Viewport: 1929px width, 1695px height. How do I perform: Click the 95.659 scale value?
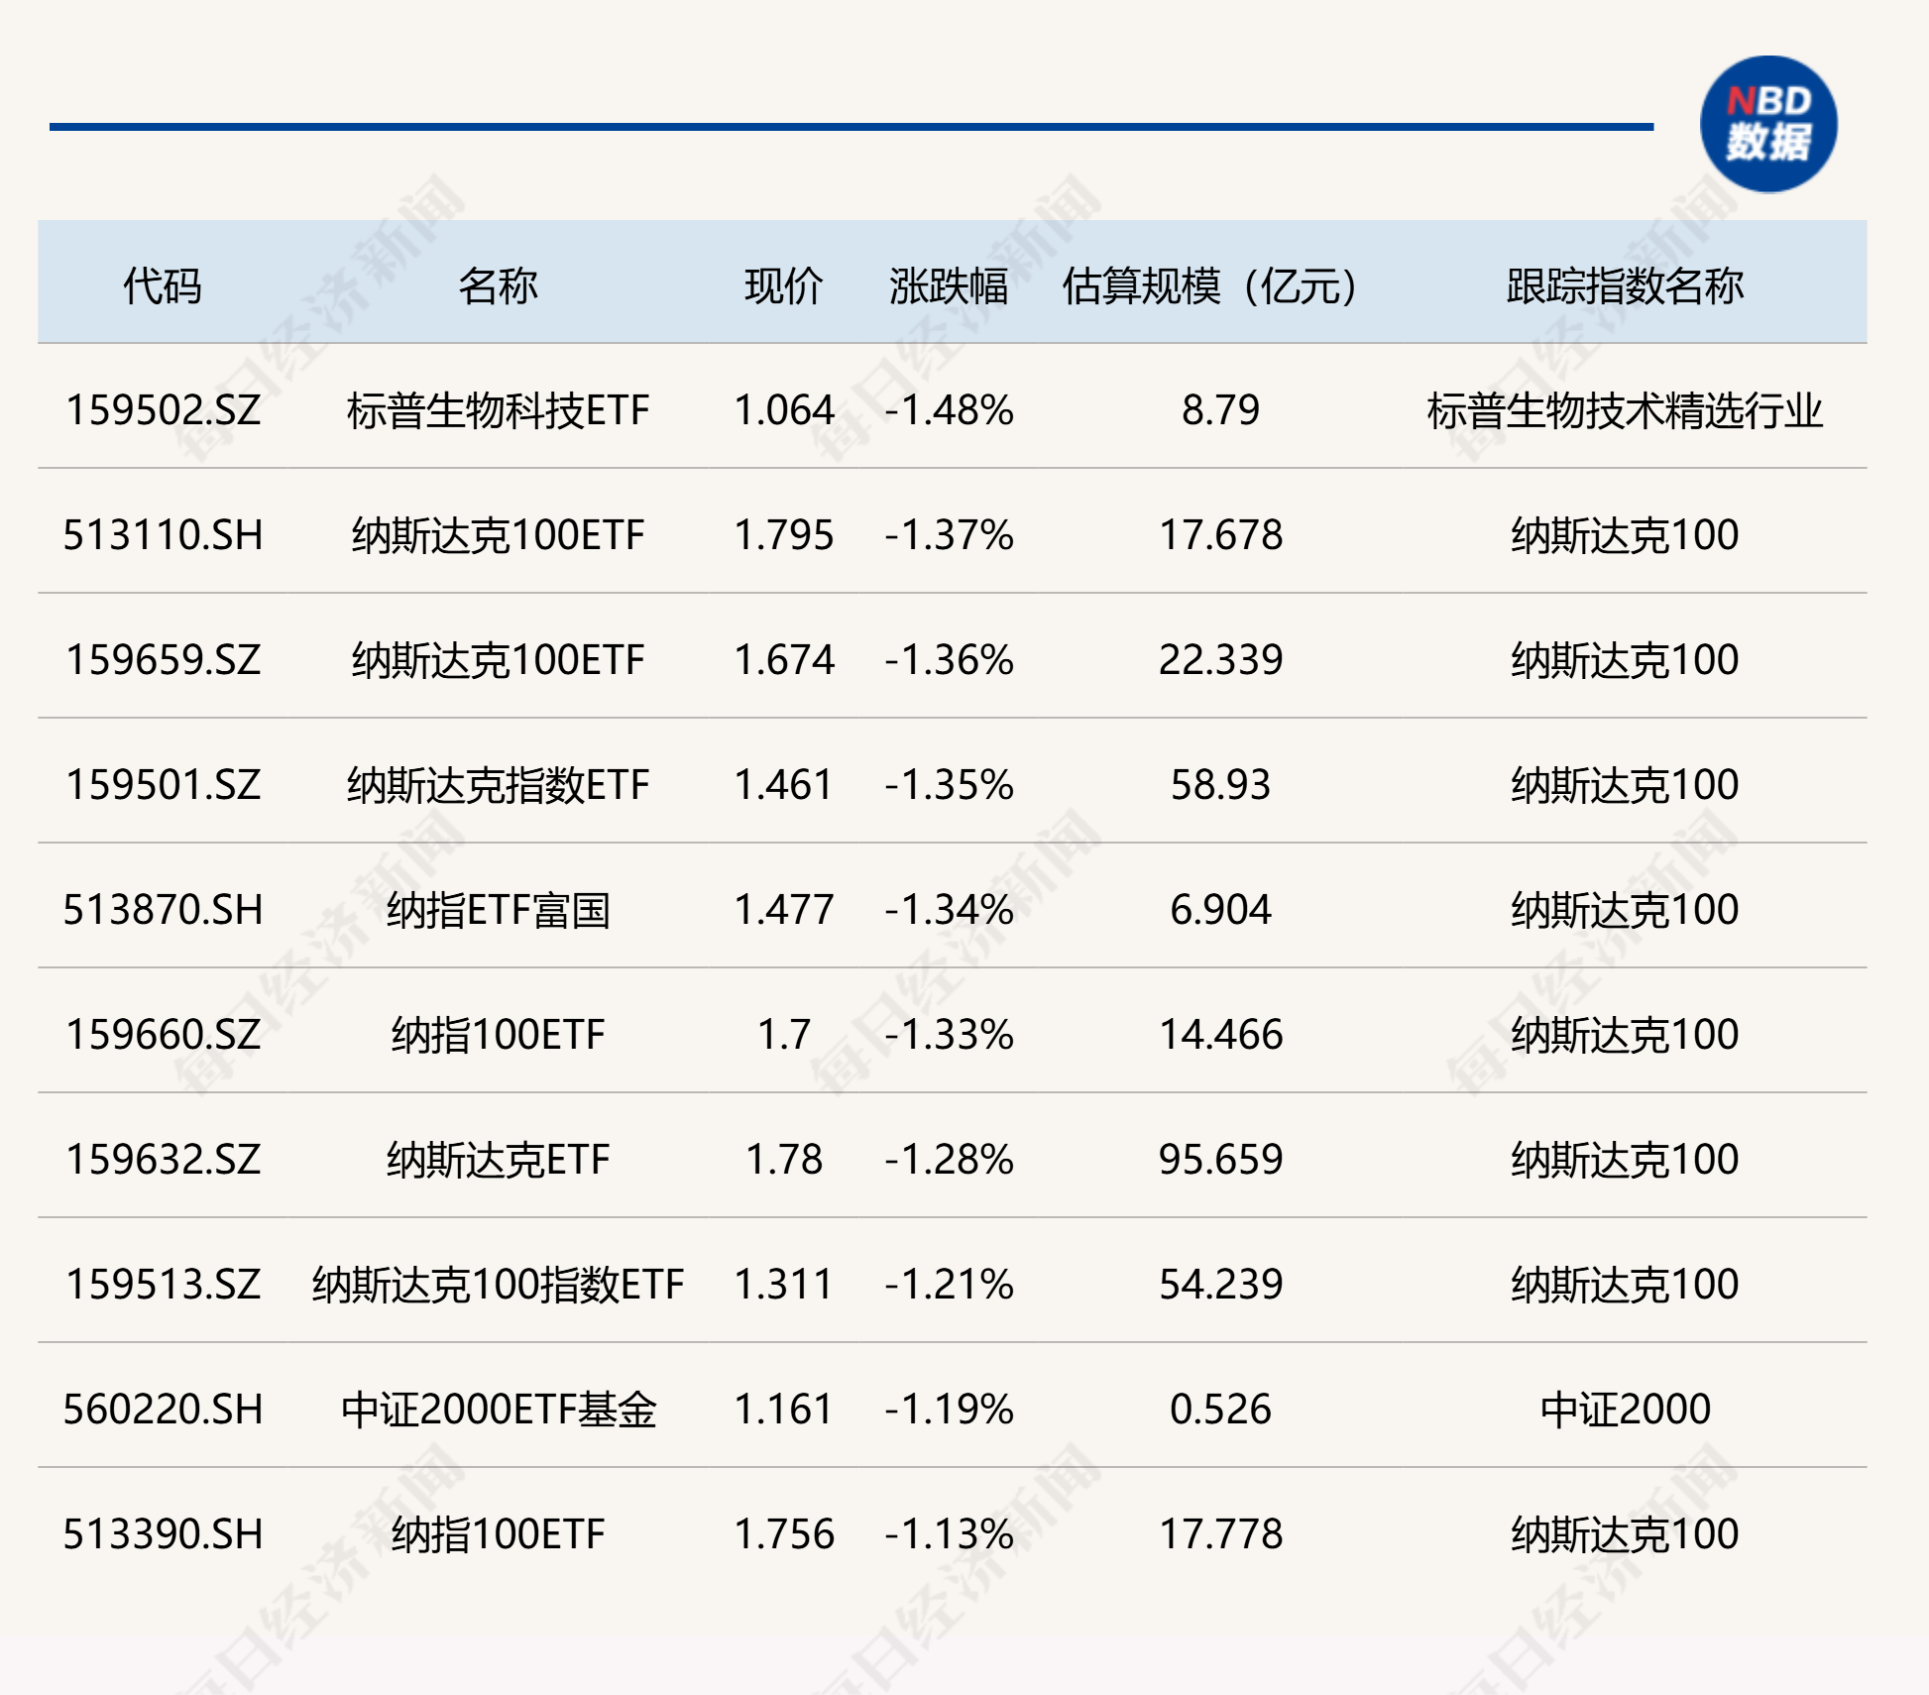[1220, 1160]
